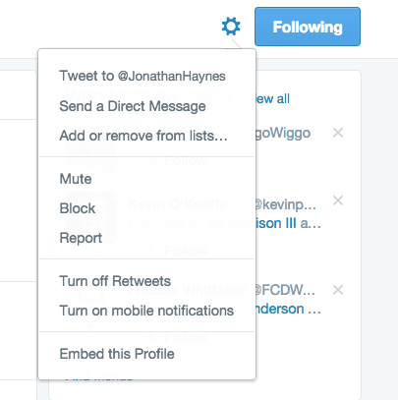398x400 pixels.
Task: Choose Send a Direct Message
Action: 133,106
